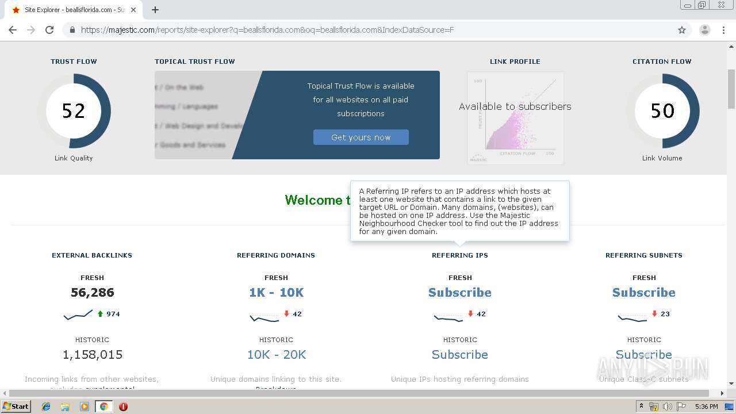Open the Chrome three-dot menu
736x414 pixels.
723,30
